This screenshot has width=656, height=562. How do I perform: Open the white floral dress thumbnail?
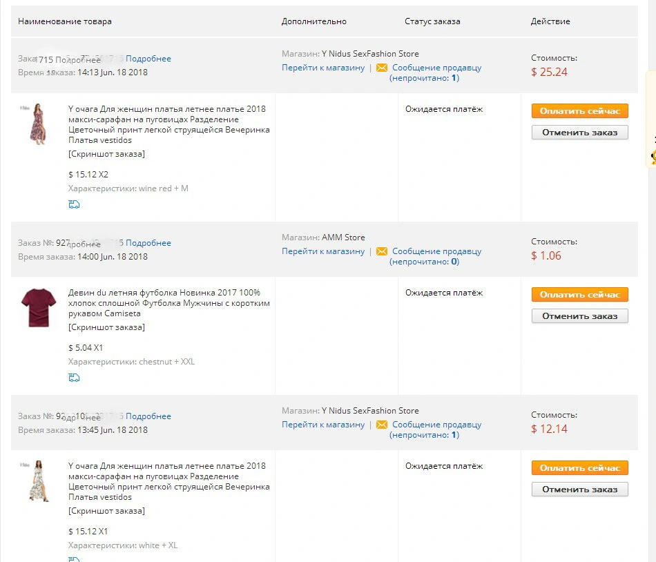point(38,481)
